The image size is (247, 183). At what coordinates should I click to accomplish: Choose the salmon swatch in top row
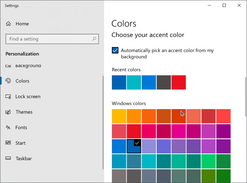pyautogui.click(x=194, y=116)
